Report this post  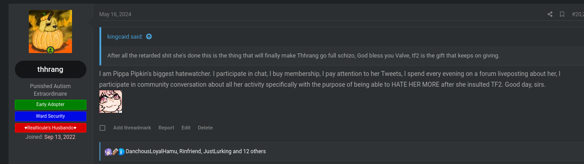point(166,128)
